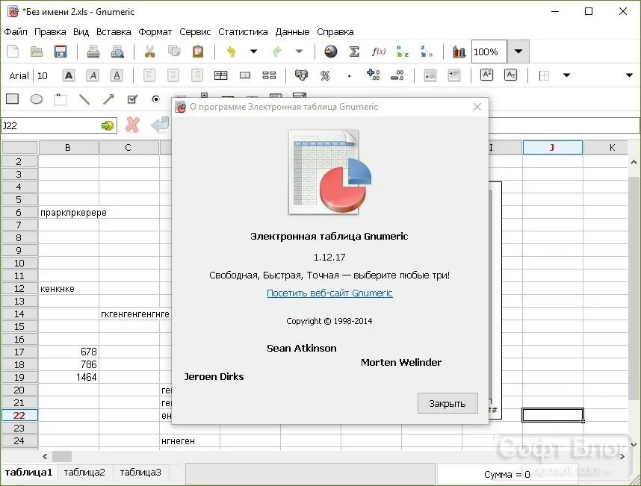Switch to sheet tab таблица2

click(x=84, y=473)
